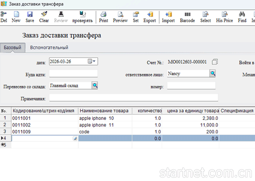Open the Barcode tool
255x181 pixels.
(x=187, y=17)
